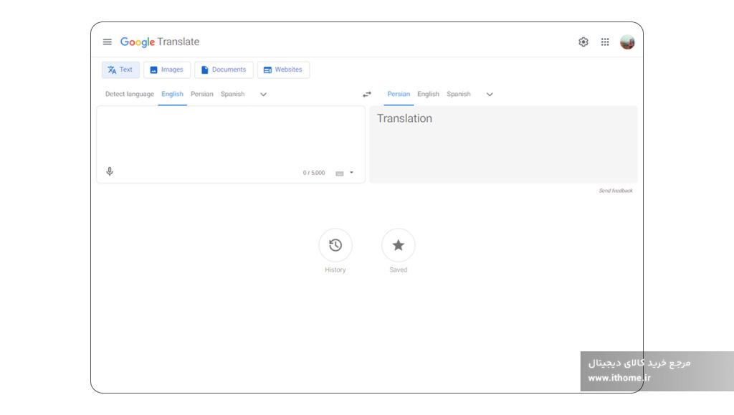Select English as source language

172,94
